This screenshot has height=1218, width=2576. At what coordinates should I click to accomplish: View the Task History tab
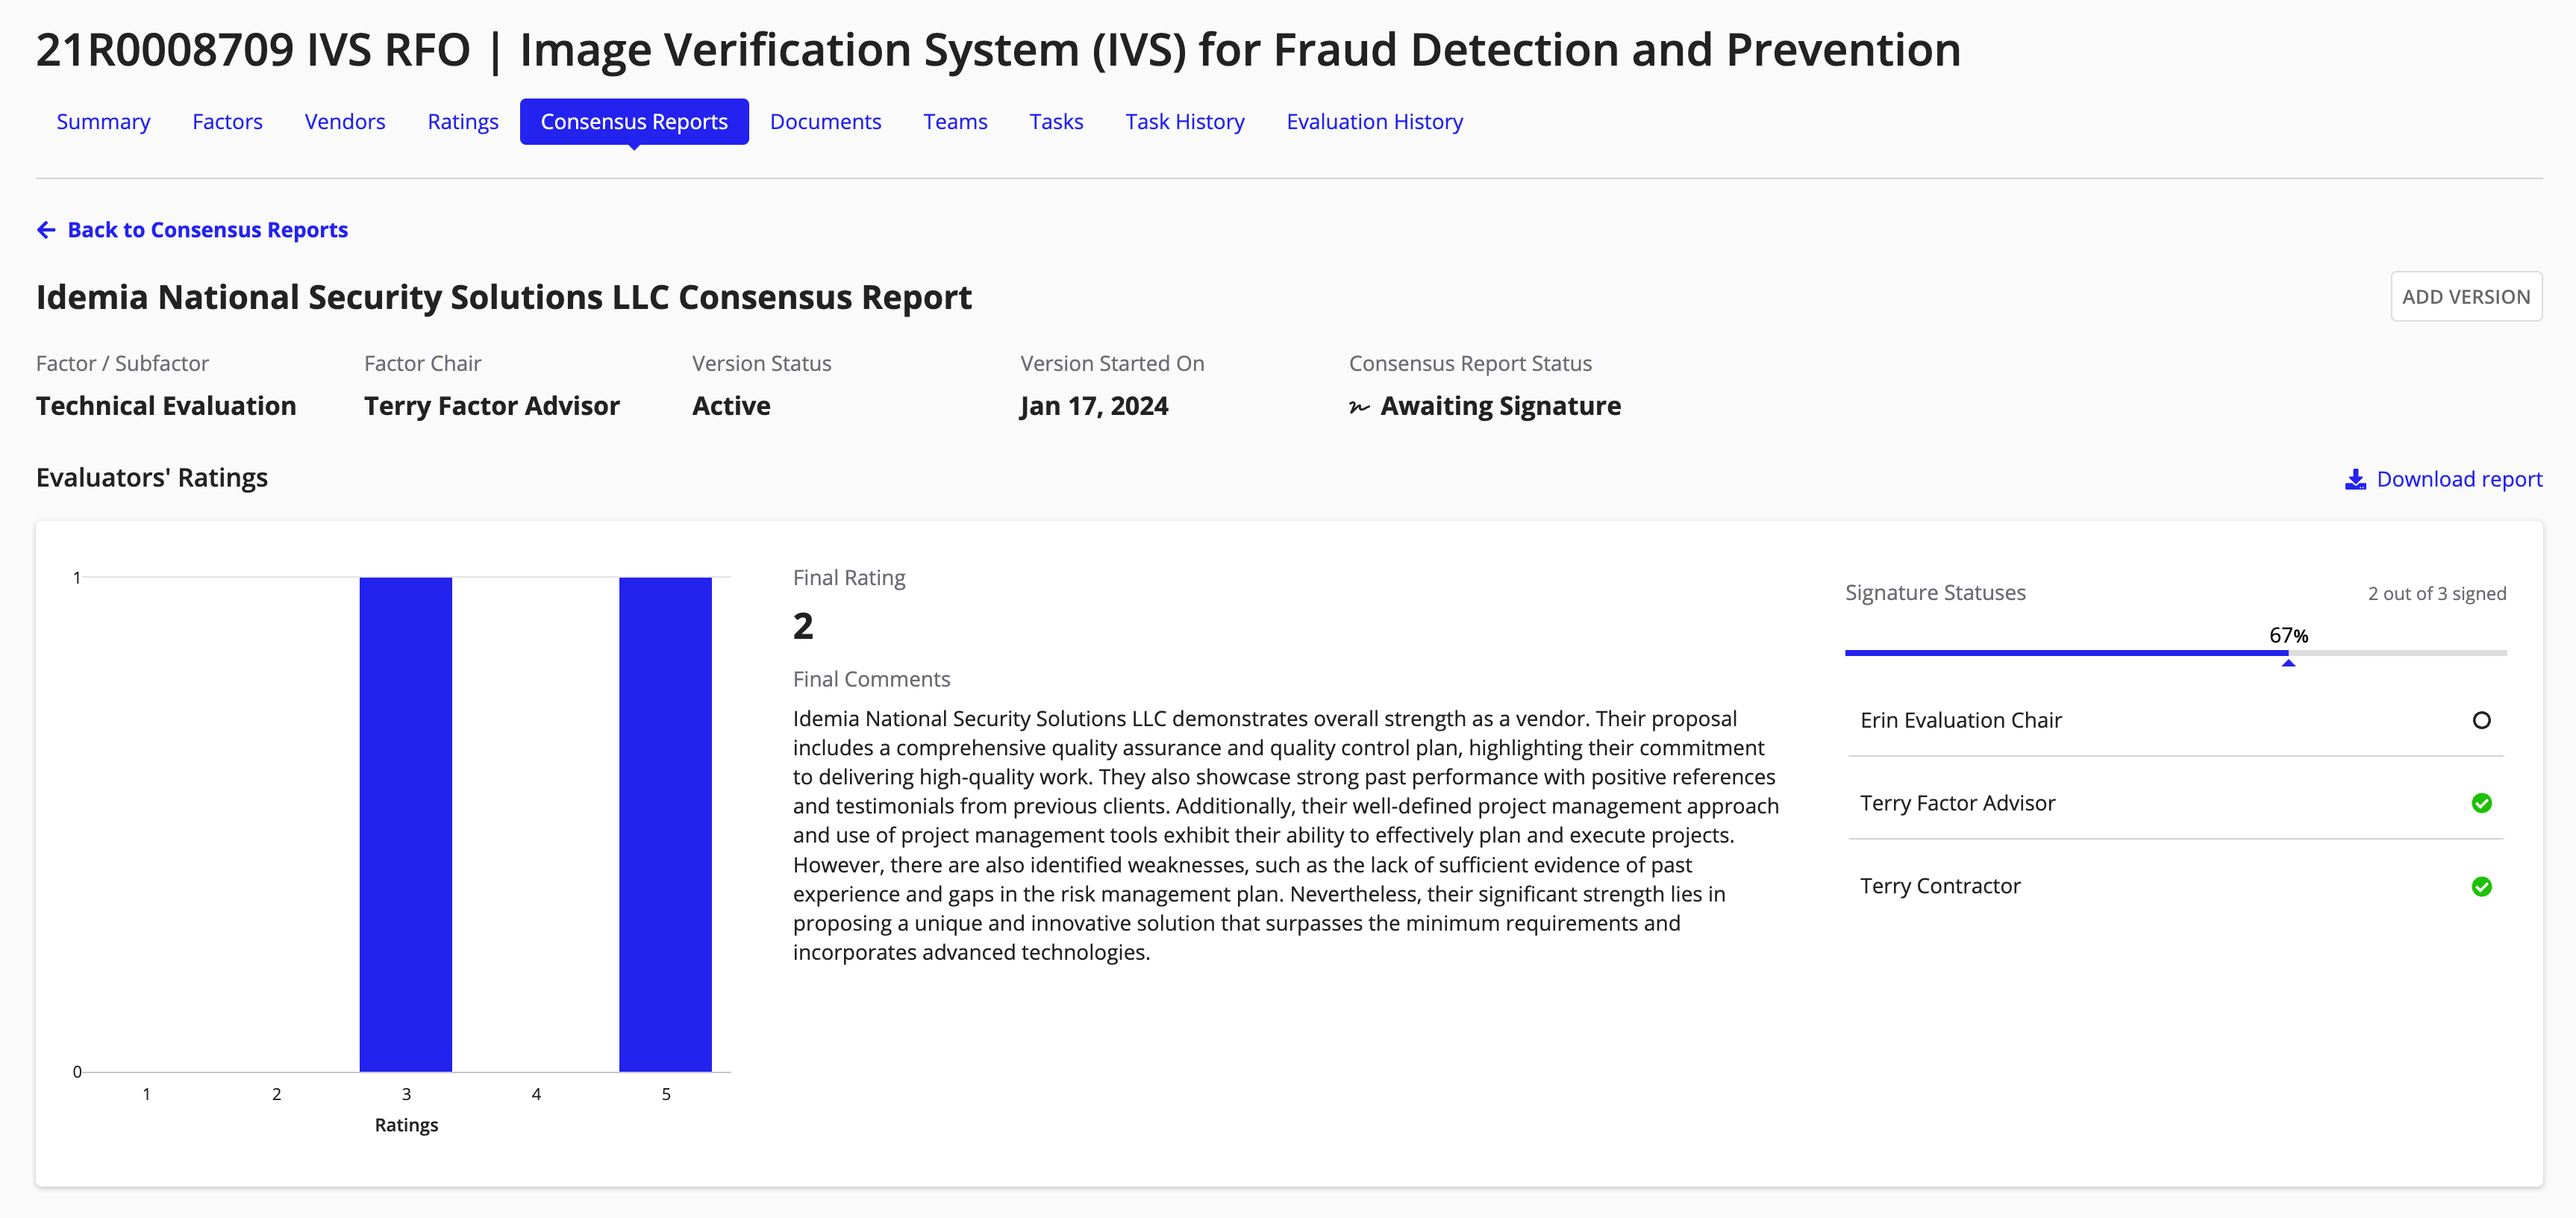point(1184,122)
